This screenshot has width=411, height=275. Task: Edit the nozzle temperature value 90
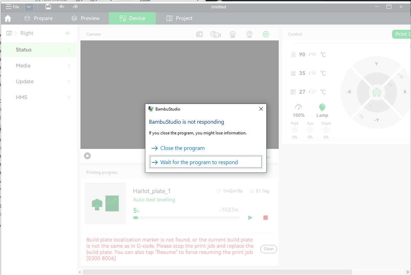point(302,55)
